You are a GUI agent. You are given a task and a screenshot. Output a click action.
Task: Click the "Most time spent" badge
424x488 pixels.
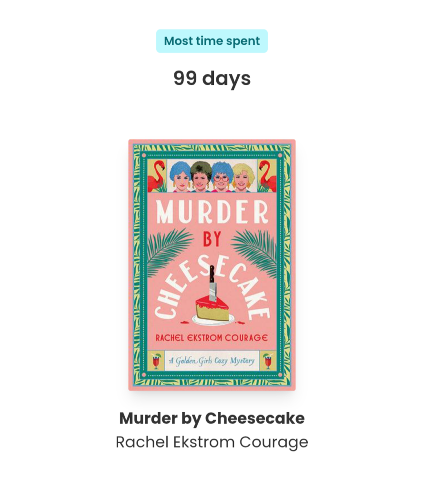click(212, 41)
